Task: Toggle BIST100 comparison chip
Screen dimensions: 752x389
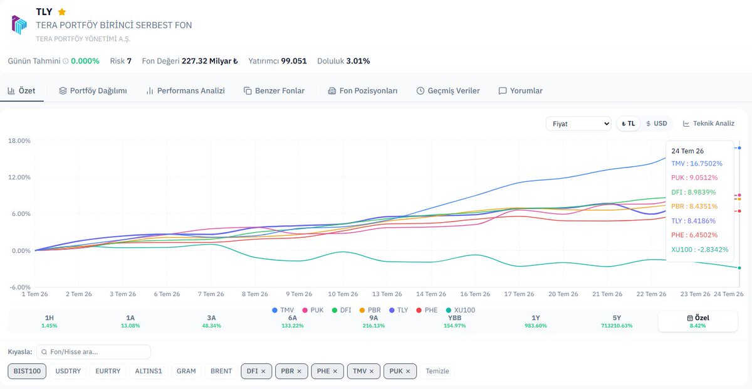Action: click(27, 371)
